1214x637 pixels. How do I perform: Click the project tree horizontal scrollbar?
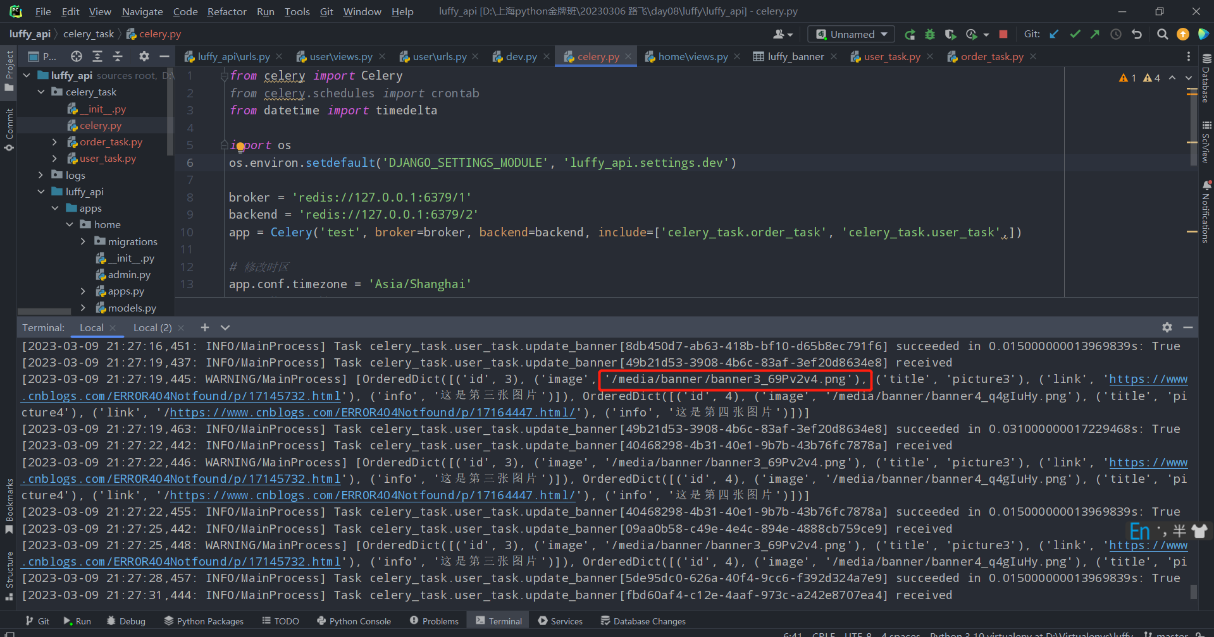tap(44, 311)
